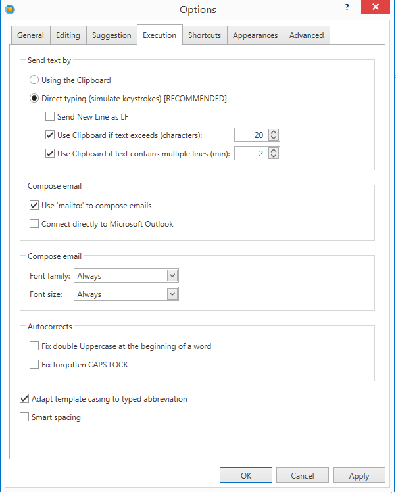Click the Apply button
The width and height of the screenshot is (396, 493).
(x=359, y=475)
